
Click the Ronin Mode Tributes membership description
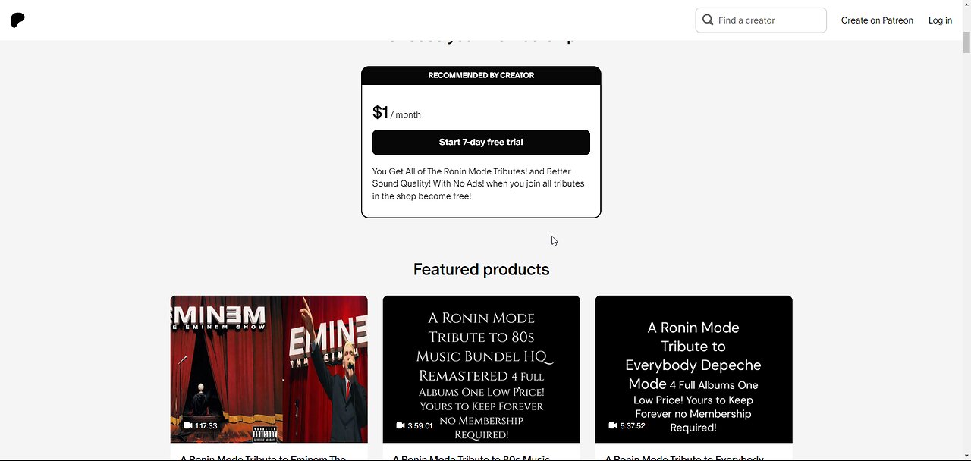pyautogui.click(x=479, y=183)
